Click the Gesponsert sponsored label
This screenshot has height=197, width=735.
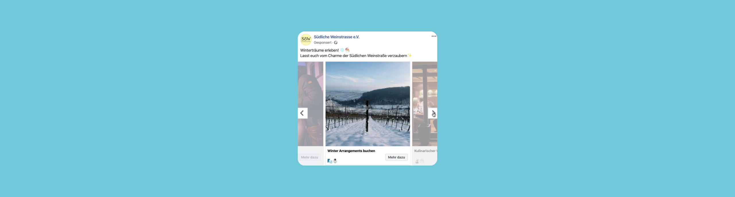pyautogui.click(x=322, y=43)
